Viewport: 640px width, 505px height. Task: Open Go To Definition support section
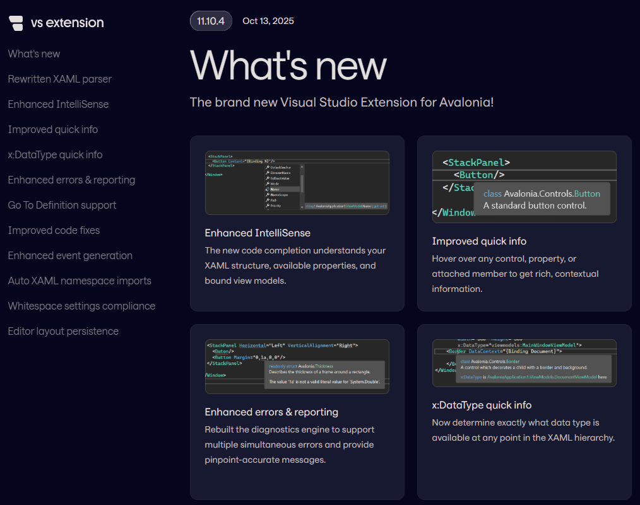[62, 205]
